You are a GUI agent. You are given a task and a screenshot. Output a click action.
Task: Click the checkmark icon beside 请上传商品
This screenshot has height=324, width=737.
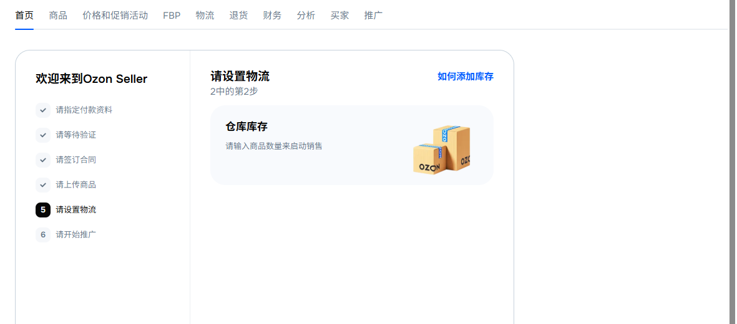click(x=43, y=185)
